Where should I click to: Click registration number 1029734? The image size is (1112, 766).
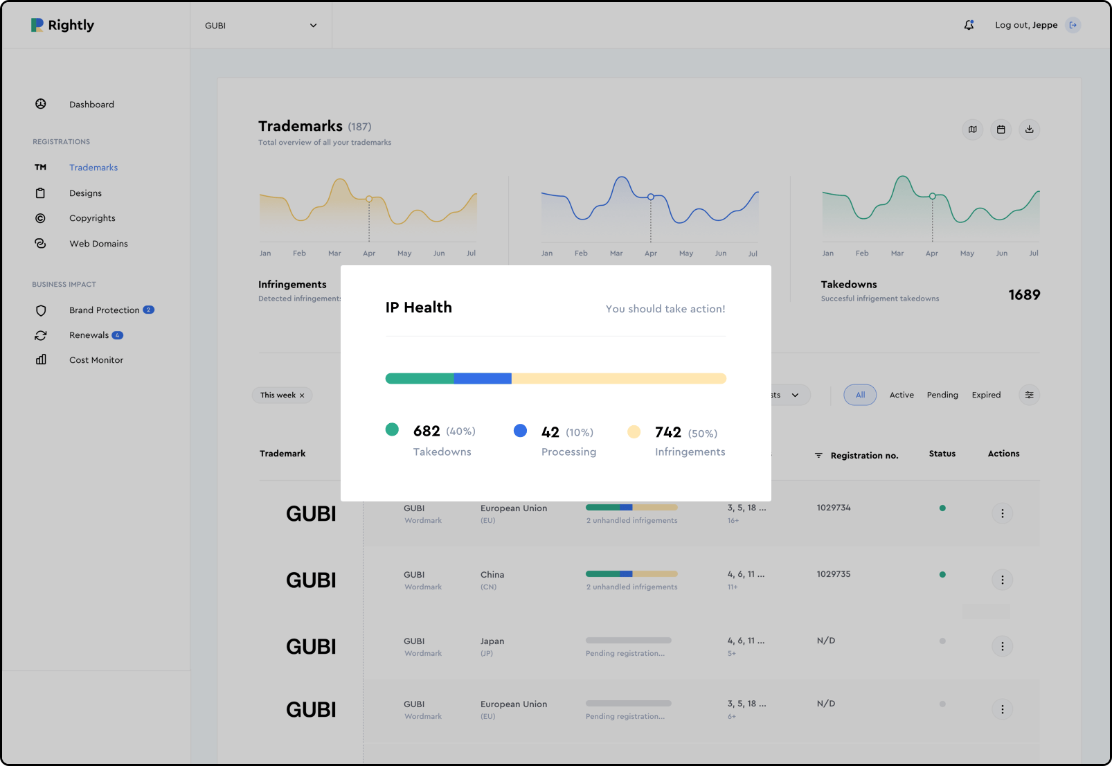[834, 508]
